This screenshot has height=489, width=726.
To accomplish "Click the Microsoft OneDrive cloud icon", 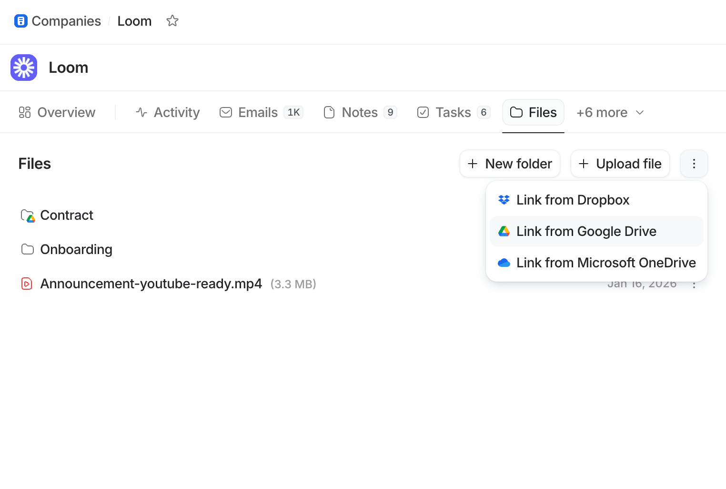I will coord(504,263).
